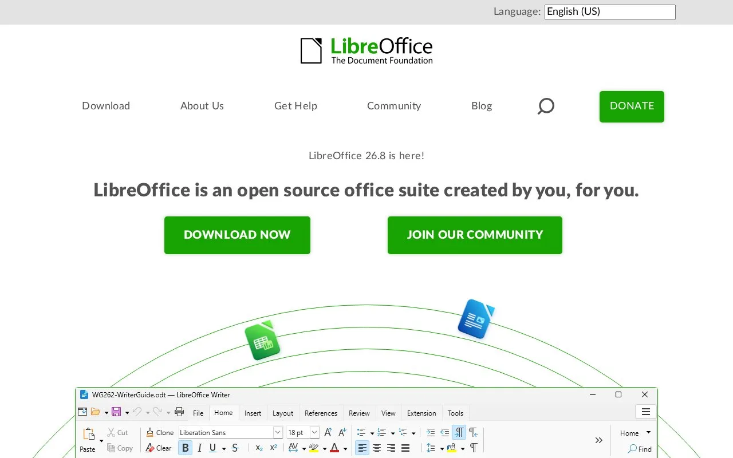Click the Print icon in Writer toolbar

click(x=179, y=412)
